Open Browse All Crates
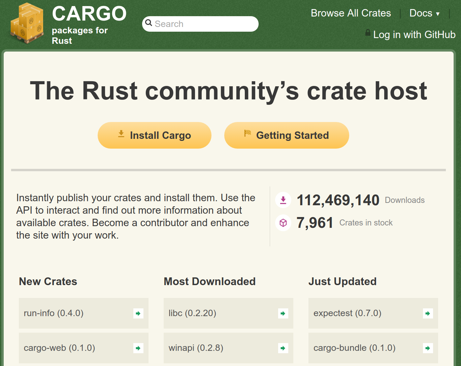The width and height of the screenshot is (461, 366). click(x=351, y=13)
